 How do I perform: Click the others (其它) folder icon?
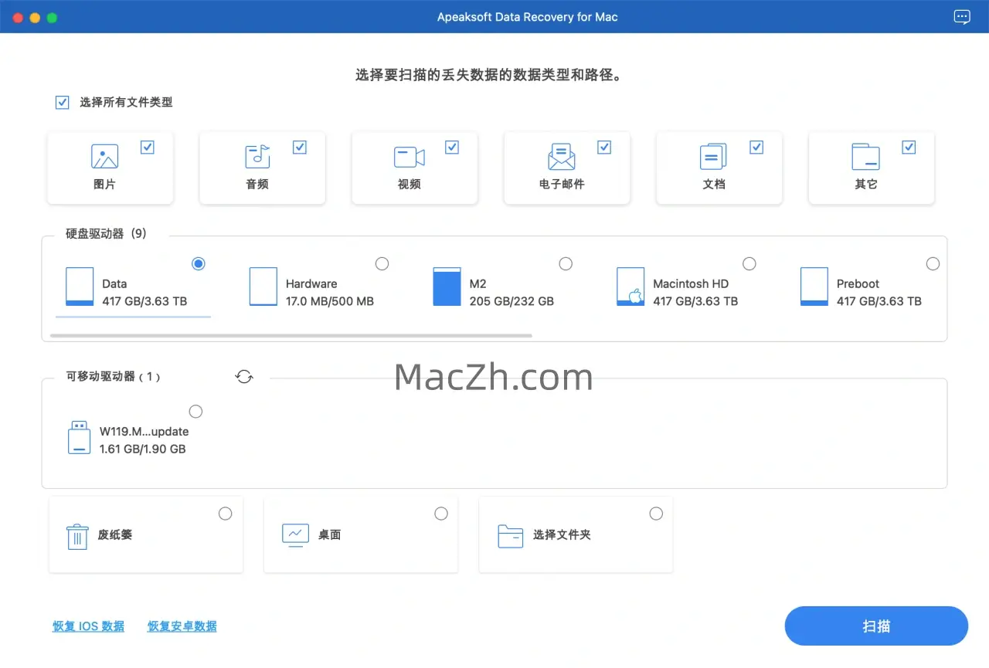click(x=865, y=157)
